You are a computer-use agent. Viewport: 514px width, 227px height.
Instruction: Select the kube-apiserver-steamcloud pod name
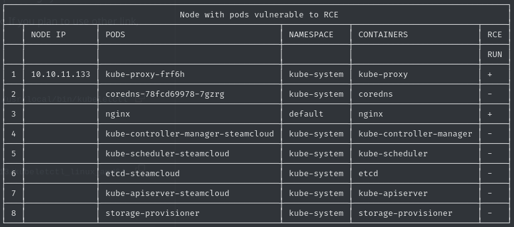point(167,194)
